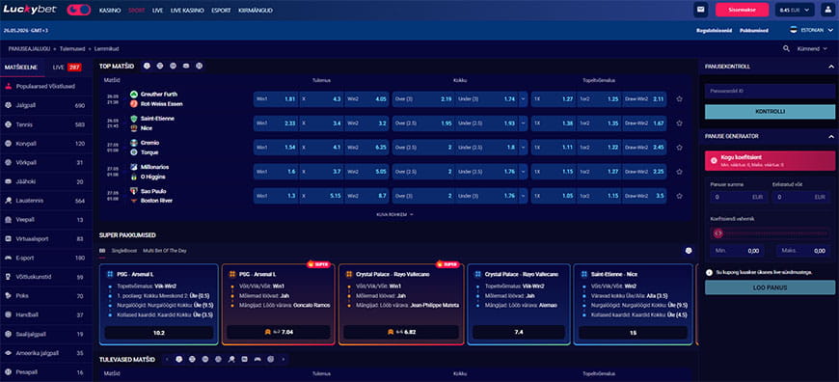Screen dimensions: 839x382
Task: Open the Jäähoki sport category
Action: pyautogui.click(x=46, y=181)
